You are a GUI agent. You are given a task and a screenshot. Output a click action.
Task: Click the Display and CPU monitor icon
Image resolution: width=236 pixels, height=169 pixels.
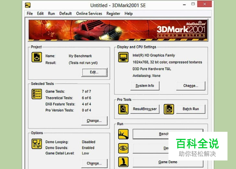tap(123, 57)
